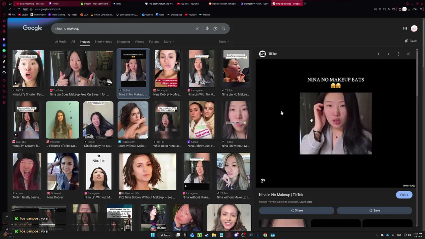Image resolution: width=425 pixels, height=239 pixels.
Task: Click the magnifier search submit icon
Action: click(x=223, y=29)
